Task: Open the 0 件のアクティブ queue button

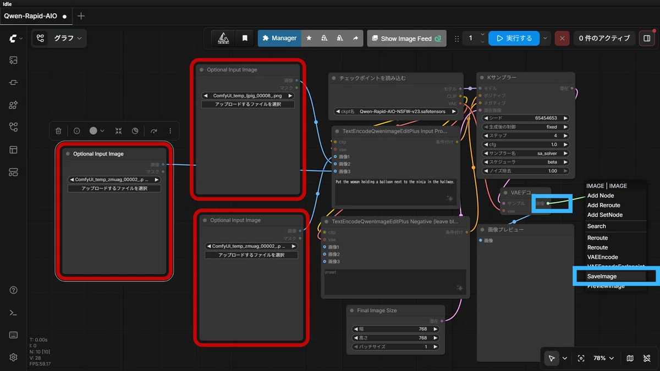Action: (x=604, y=38)
